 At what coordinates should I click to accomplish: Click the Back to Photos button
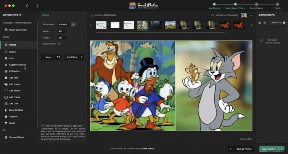coord(241,149)
